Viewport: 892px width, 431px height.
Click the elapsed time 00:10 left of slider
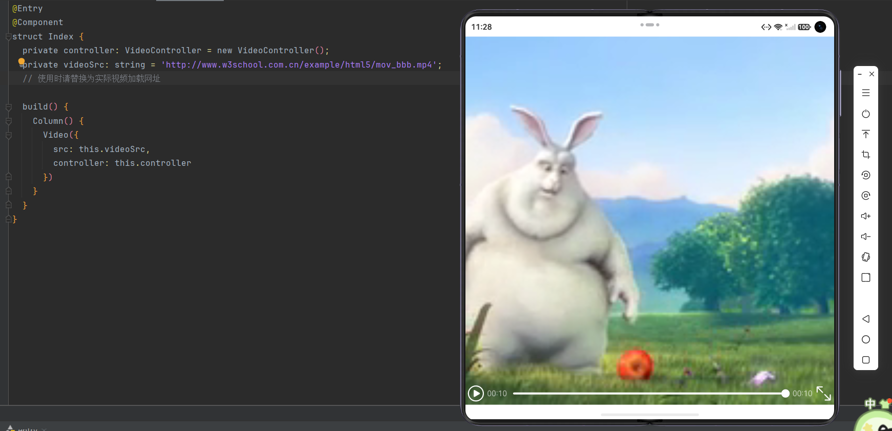[x=497, y=394]
